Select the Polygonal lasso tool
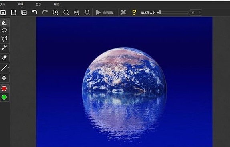The width and height of the screenshot is (230, 147). [x=4, y=39]
